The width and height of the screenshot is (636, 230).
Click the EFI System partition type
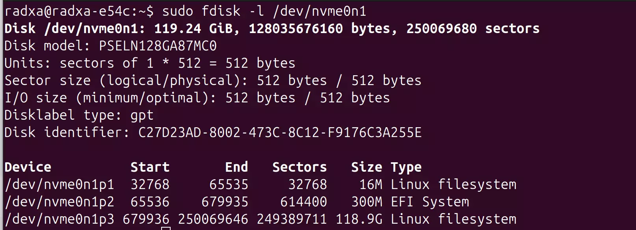[x=430, y=202]
